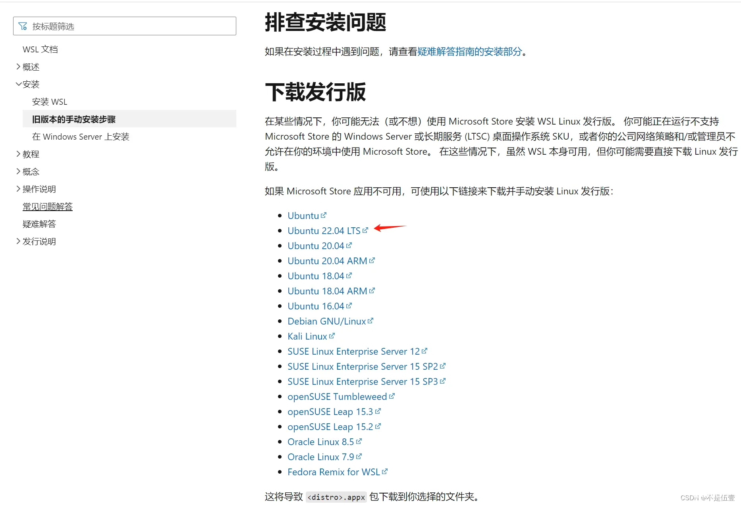This screenshot has height=505, width=741.
Task: Open the WSL 文档 sidebar item
Action: [x=40, y=49]
